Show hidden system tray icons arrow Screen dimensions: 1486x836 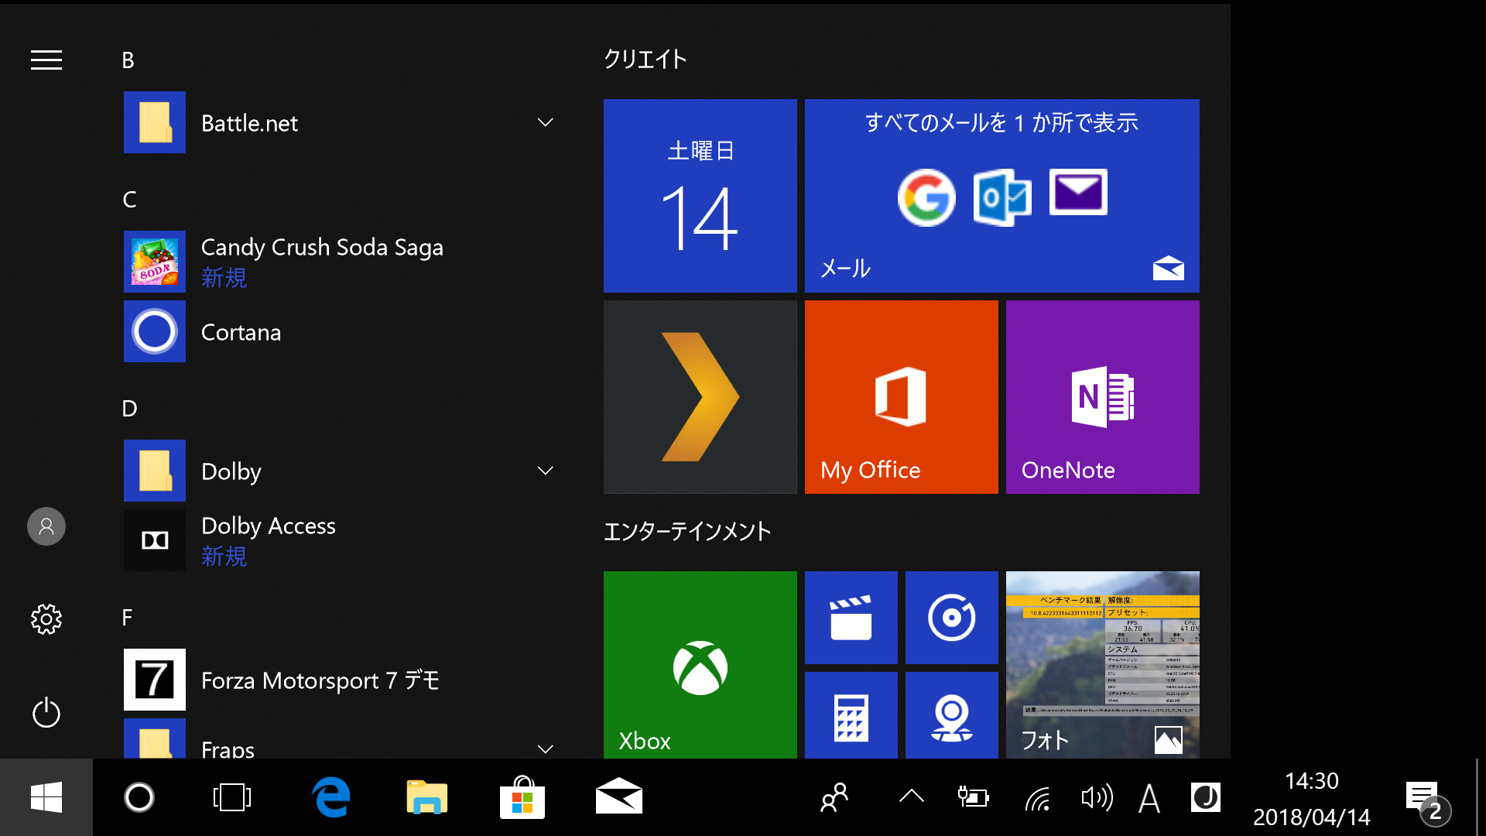(912, 797)
